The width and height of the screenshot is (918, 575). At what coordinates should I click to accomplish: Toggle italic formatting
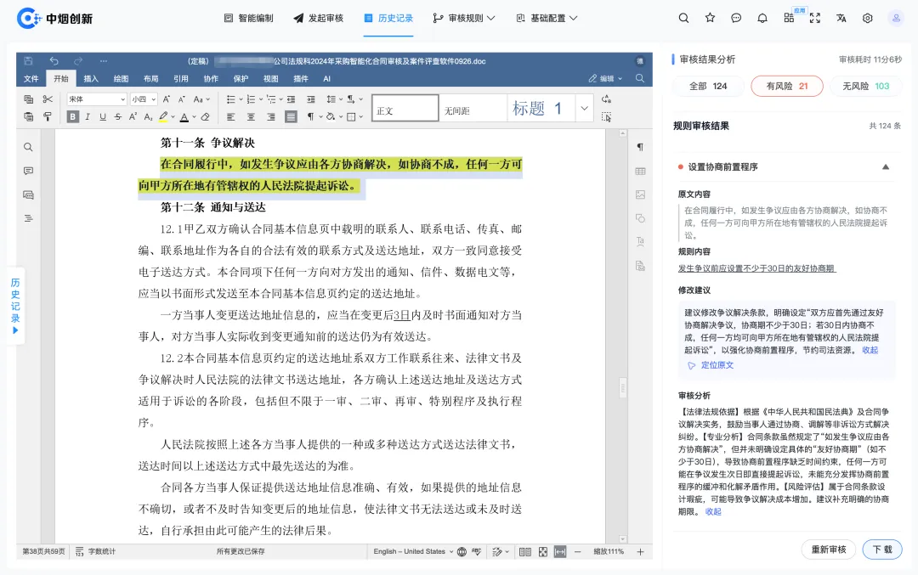[88, 117]
